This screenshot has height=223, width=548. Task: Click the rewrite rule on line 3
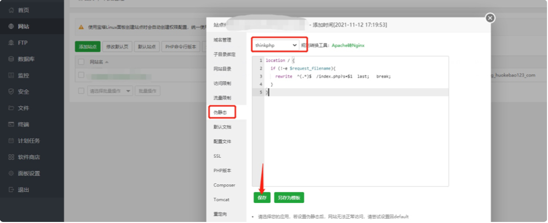[x=333, y=76]
